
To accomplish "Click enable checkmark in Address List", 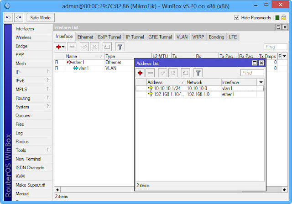I will (x=163, y=73).
